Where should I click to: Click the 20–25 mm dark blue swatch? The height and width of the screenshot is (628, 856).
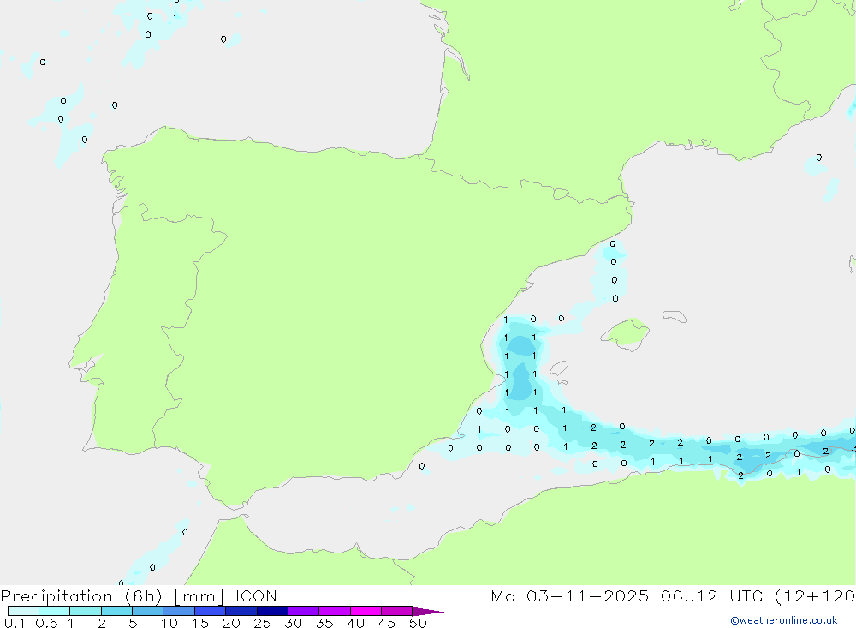pos(241,611)
